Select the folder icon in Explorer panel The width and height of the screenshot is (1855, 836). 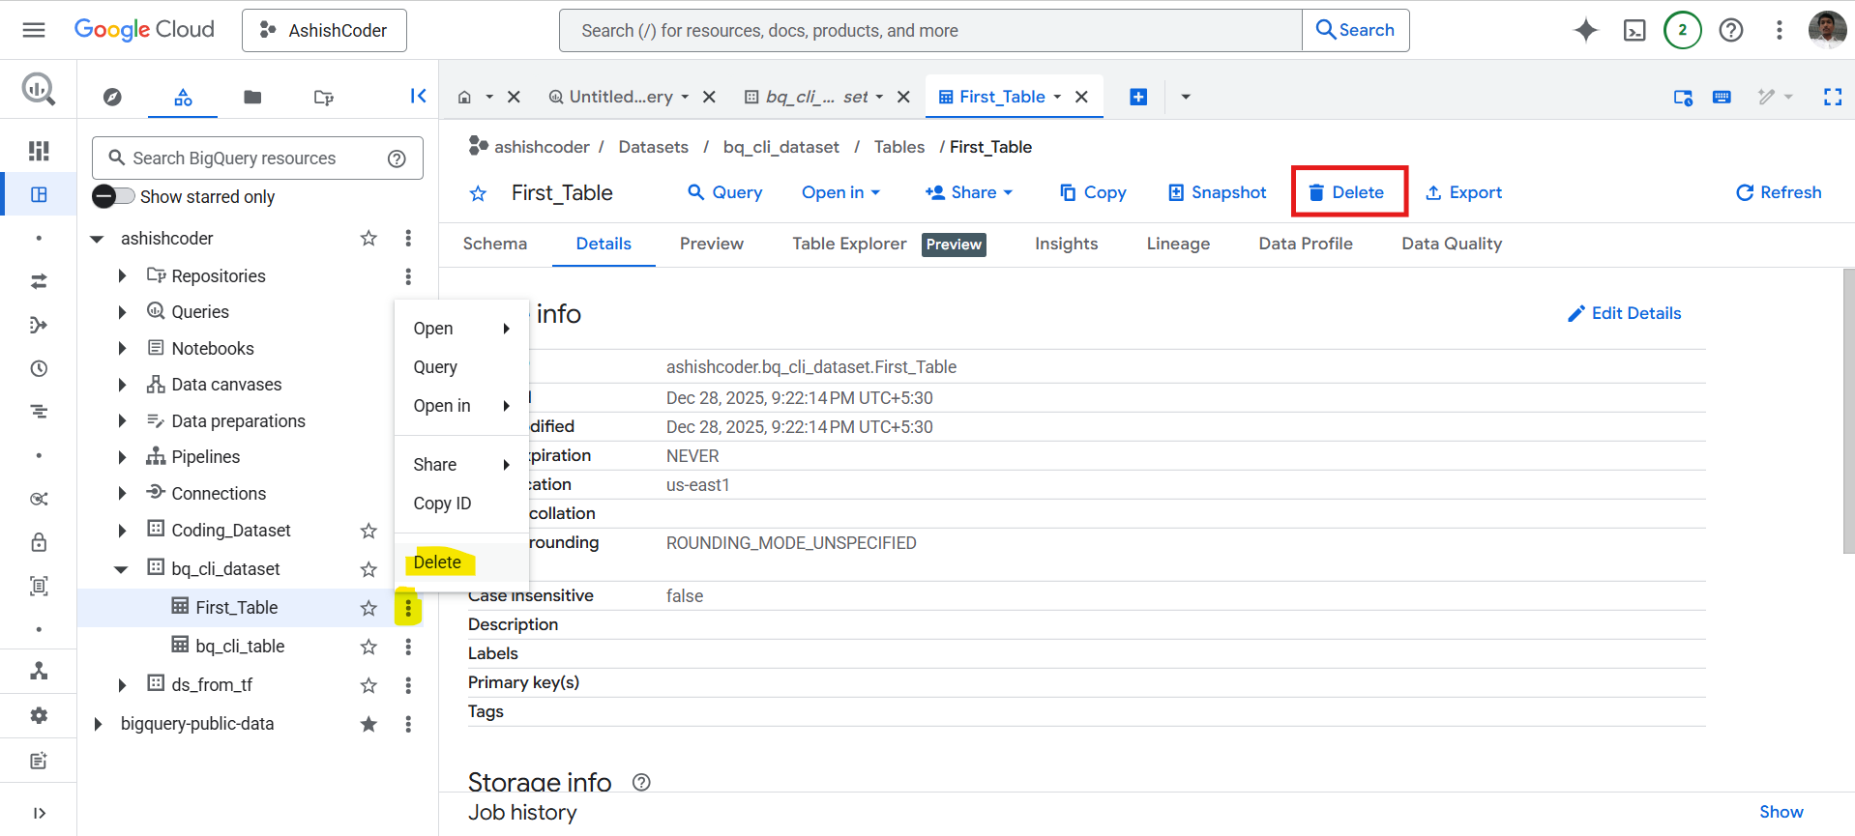[252, 97]
